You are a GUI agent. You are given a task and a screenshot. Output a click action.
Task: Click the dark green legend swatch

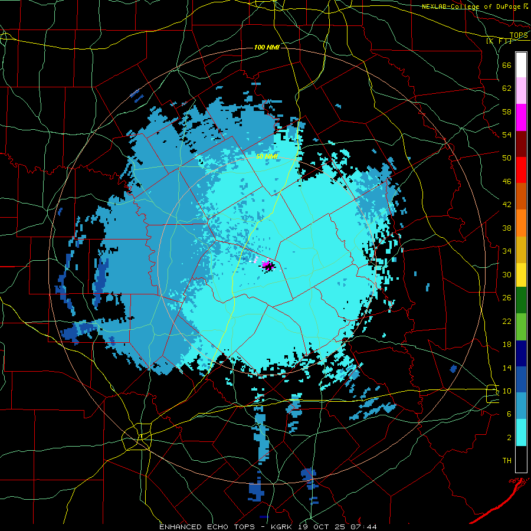point(521,300)
